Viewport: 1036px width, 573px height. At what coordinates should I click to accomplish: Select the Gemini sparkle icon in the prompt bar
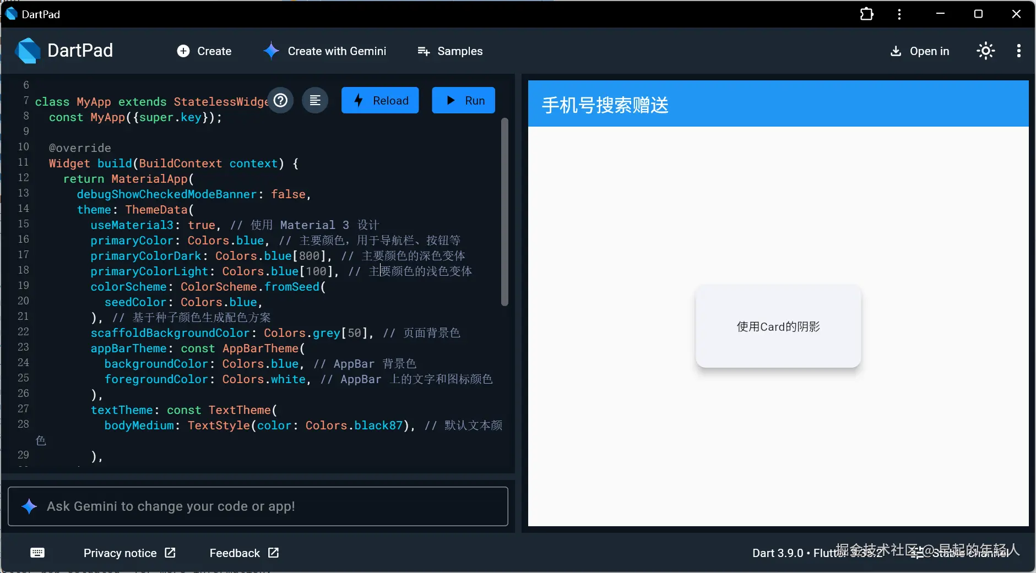pyautogui.click(x=29, y=506)
